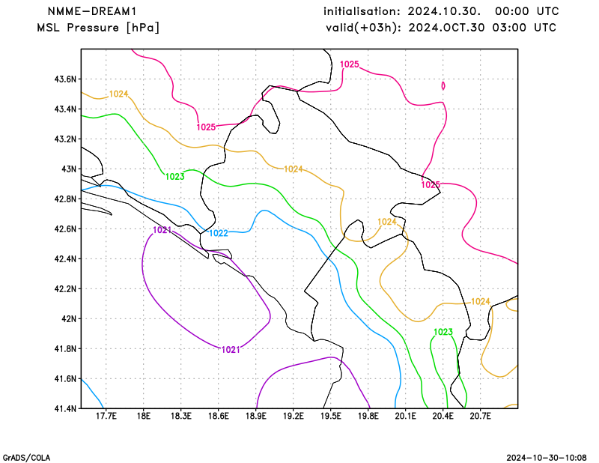Click the 18E longitude label
599x463 pixels.
(143, 417)
